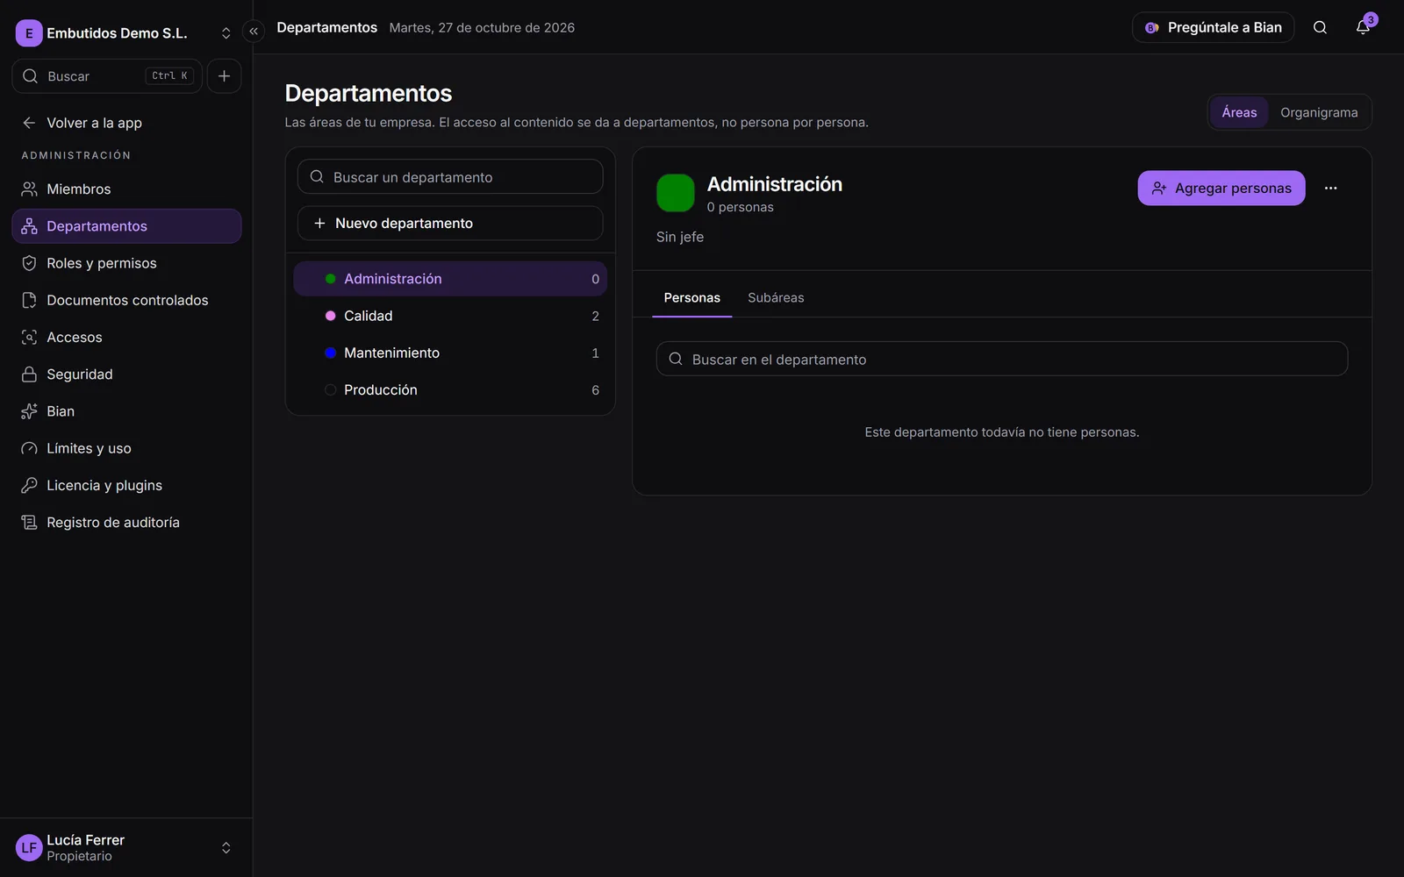
Task: Open the Accesos section
Action: tap(126, 337)
